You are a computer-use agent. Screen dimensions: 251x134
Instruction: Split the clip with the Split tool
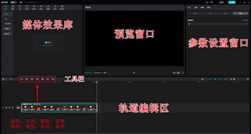click(x=21, y=79)
